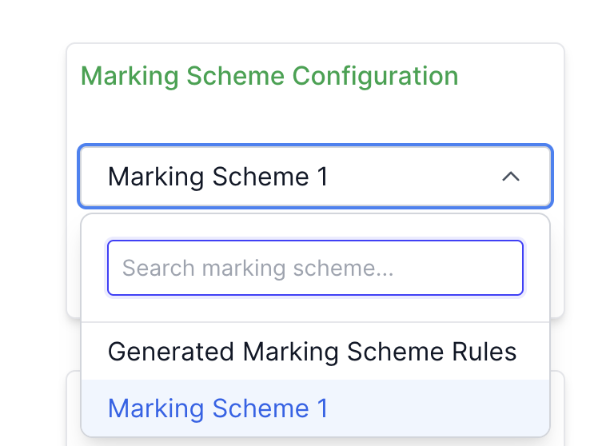Image resolution: width=614 pixels, height=446 pixels.
Task: Click the green Marking Scheme Configuration title
Action: 269,77
